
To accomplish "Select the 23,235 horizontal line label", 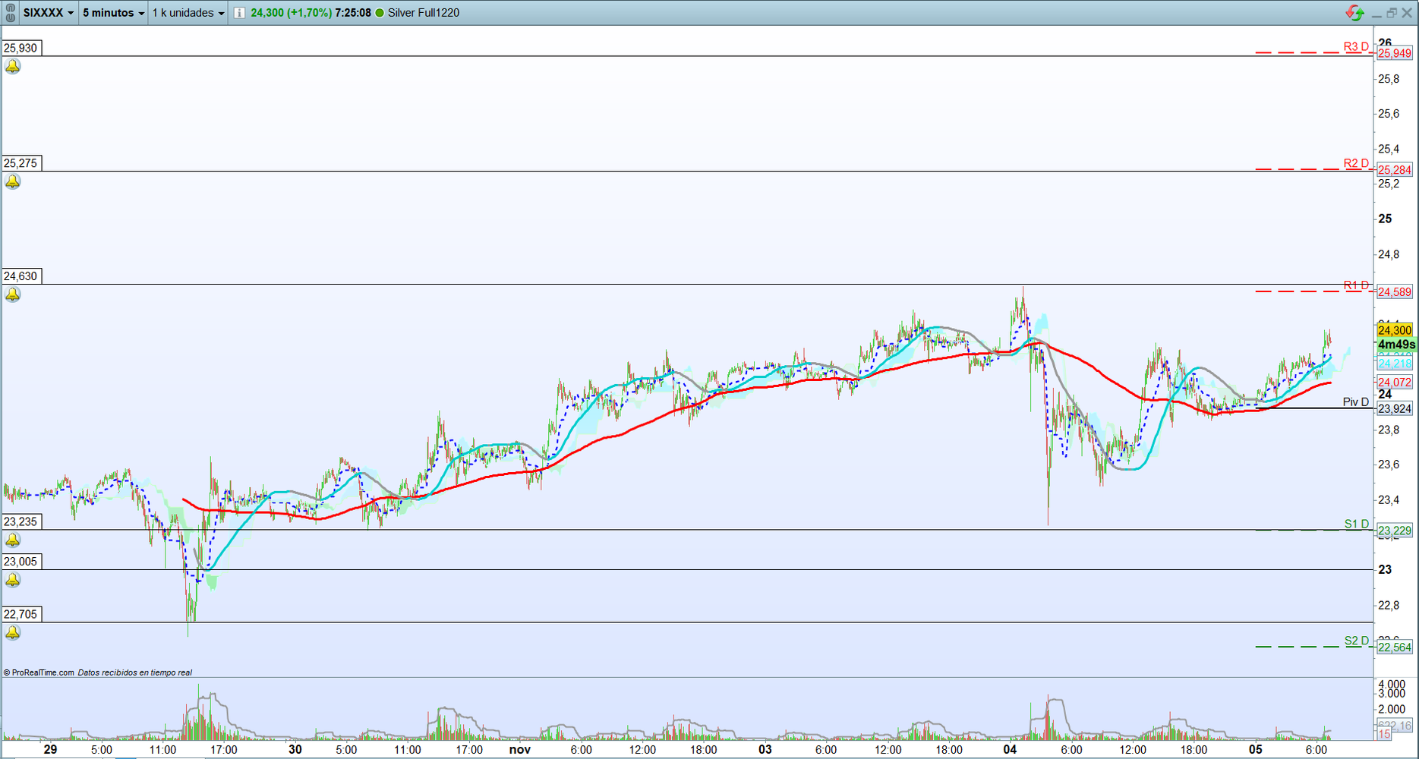I will [21, 521].
